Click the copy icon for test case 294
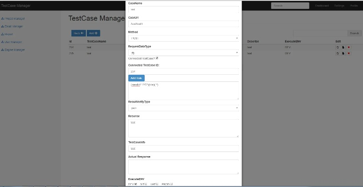This screenshot has height=187, width=363. [343, 47]
